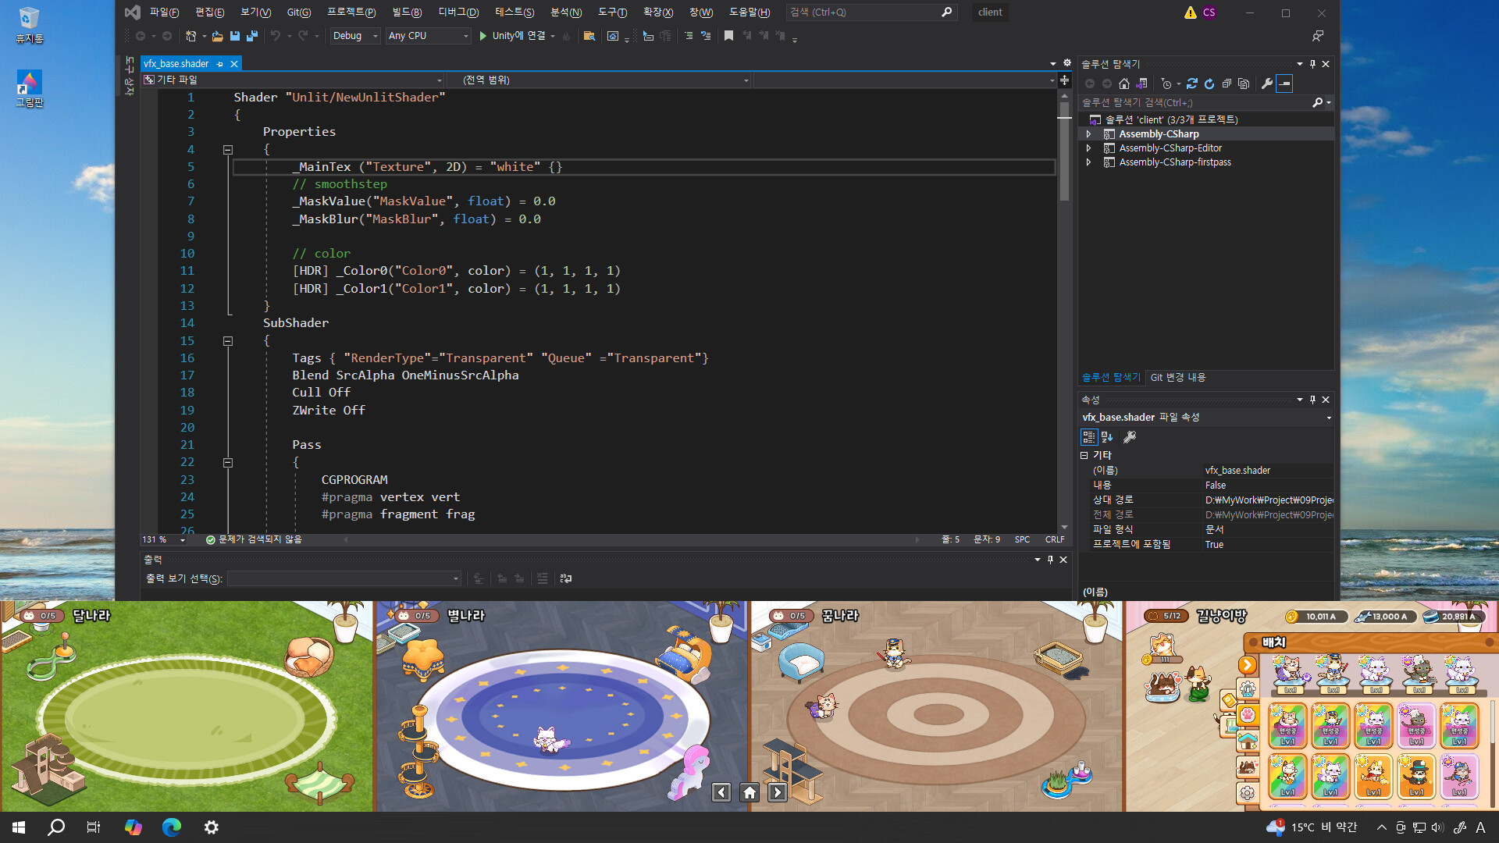This screenshot has width=1499, height=843.
Task: Click the Open File folder icon
Action: (217, 36)
